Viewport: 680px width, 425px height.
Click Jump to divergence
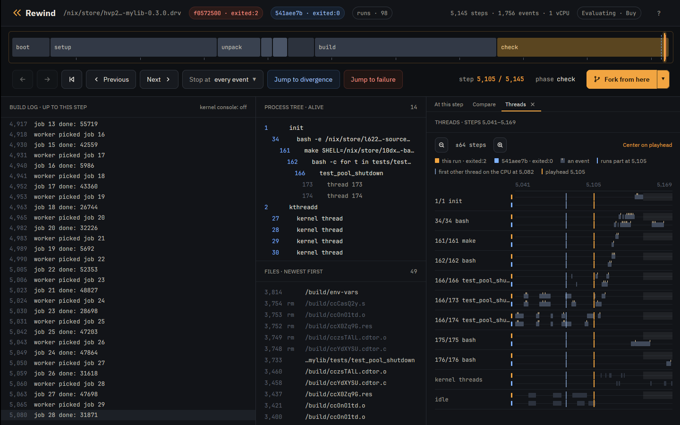pos(303,79)
